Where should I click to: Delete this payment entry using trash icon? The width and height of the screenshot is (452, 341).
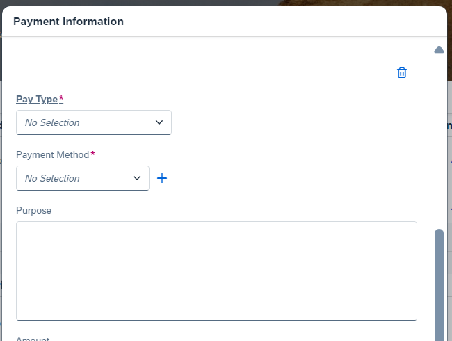point(402,72)
